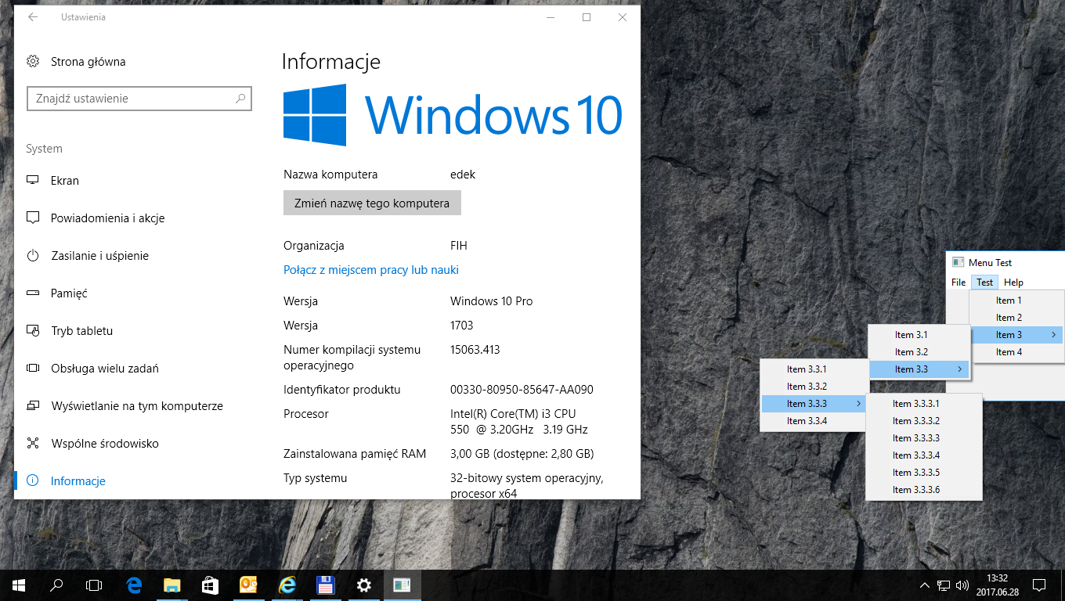Image resolution: width=1065 pixels, height=601 pixels.
Task: Expand Item 3.3 submenu arrow
Action: pos(960,369)
